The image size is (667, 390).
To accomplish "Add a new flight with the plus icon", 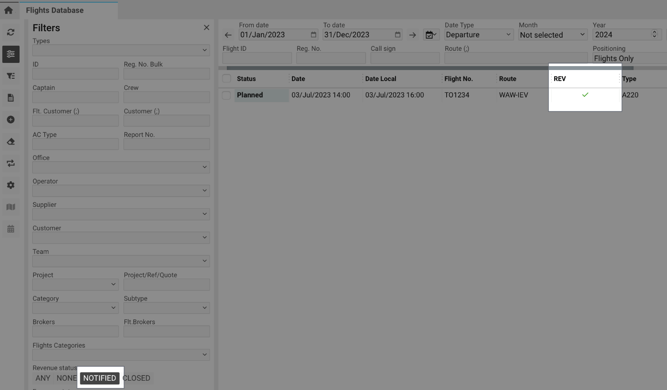I will (x=10, y=120).
